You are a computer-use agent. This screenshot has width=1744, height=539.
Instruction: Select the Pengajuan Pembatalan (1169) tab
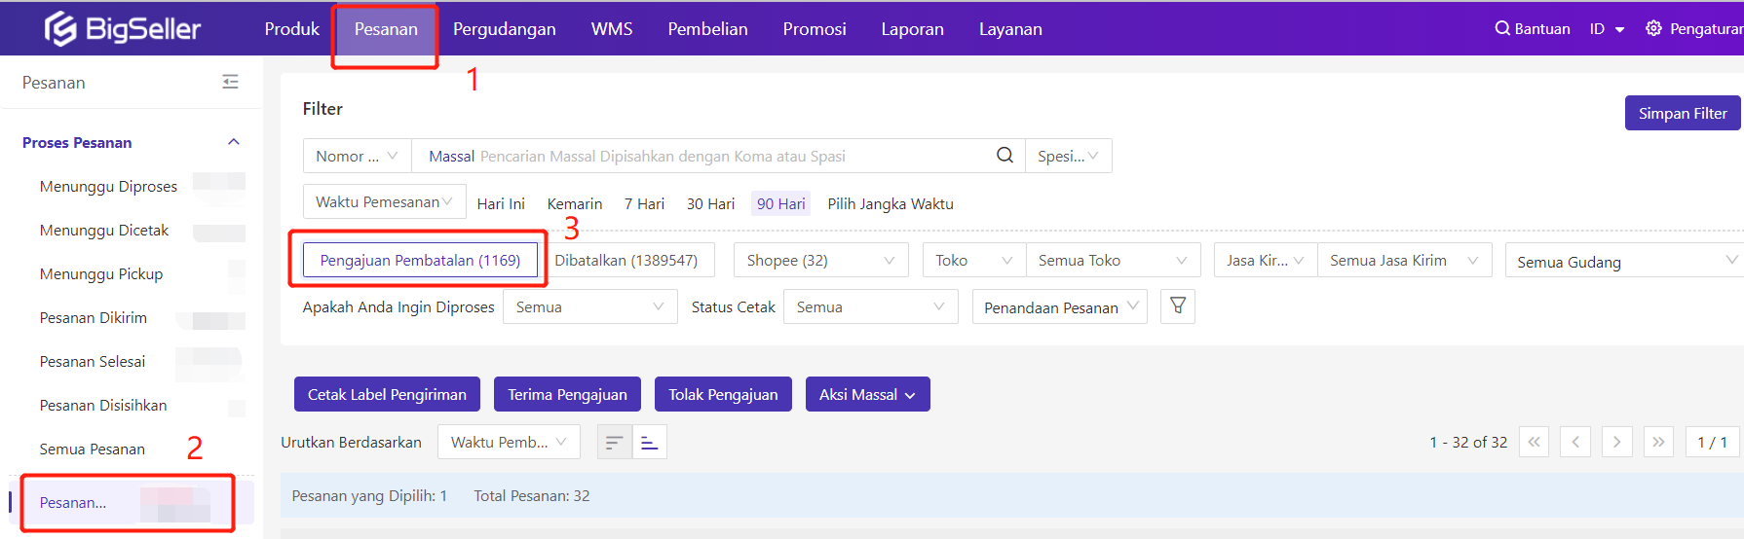tap(420, 261)
